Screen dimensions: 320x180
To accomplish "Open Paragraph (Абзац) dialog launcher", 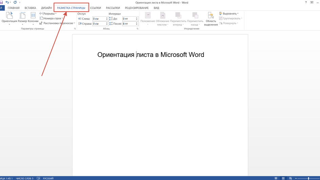I will pos(138,29).
